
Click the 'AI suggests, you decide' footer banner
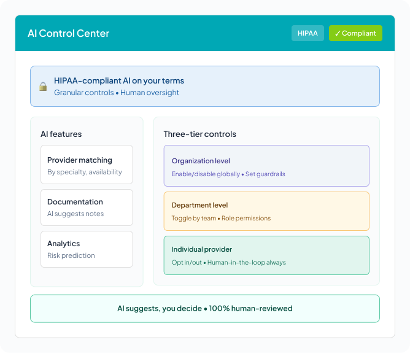pyautogui.click(x=204, y=308)
